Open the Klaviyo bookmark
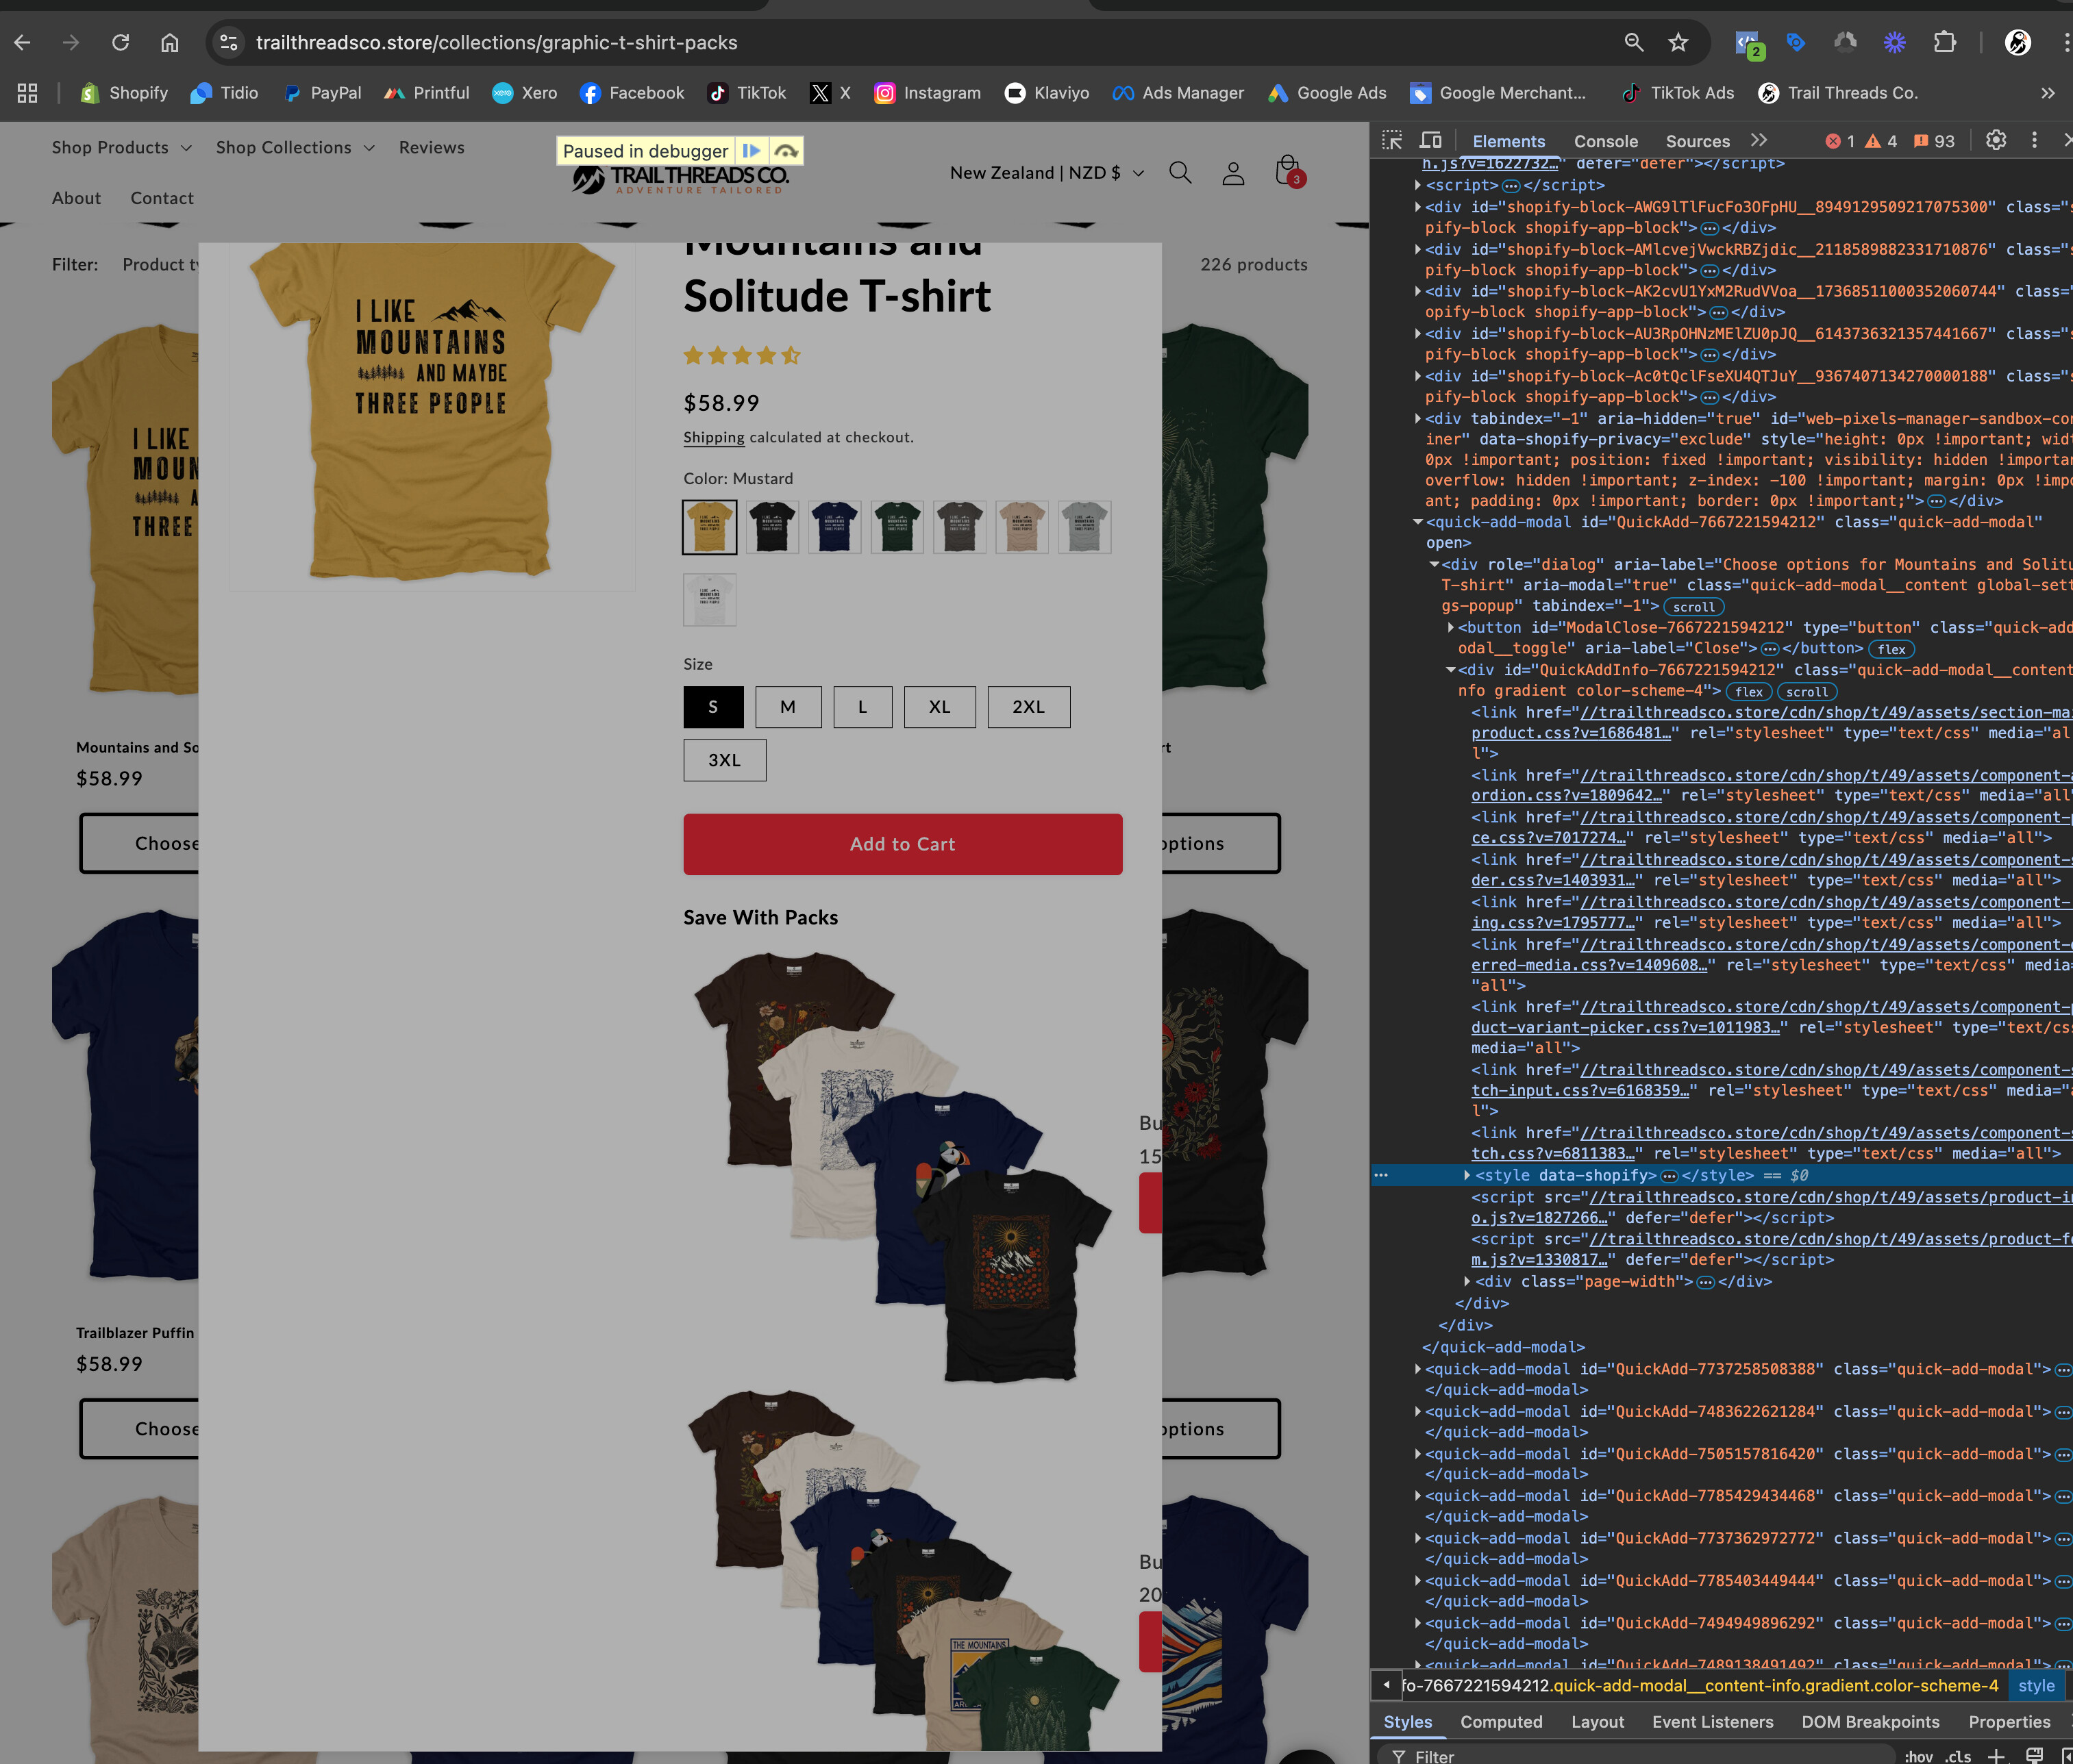 [x=1047, y=93]
